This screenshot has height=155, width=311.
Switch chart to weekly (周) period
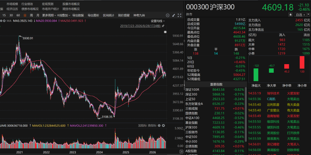(x=31, y=15)
